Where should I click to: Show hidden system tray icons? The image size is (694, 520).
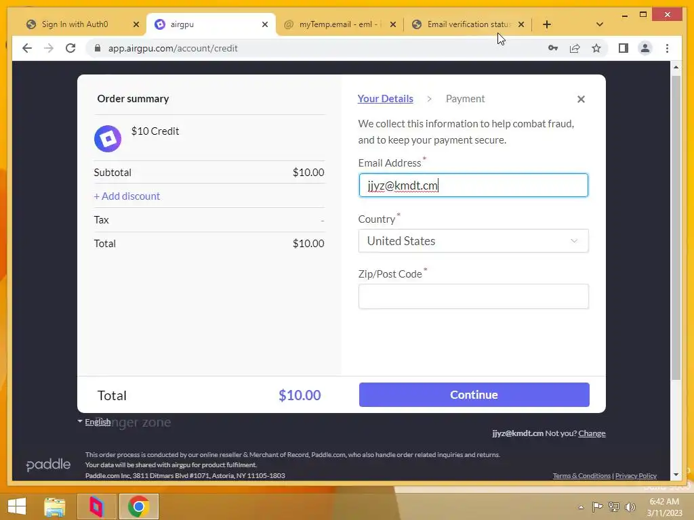pos(581,507)
